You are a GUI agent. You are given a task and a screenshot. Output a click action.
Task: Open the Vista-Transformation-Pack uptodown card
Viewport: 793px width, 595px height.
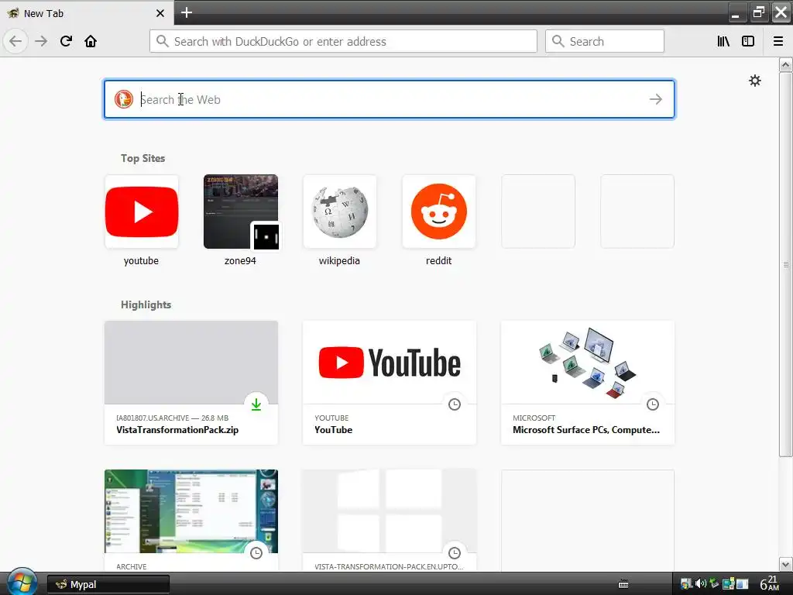coord(390,520)
